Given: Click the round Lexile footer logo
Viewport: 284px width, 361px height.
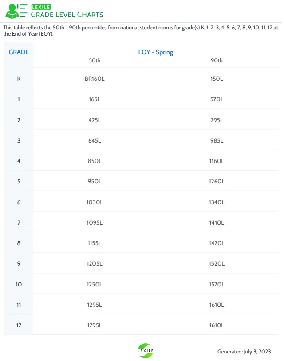Looking at the screenshot, I should click(x=146, y=351).
